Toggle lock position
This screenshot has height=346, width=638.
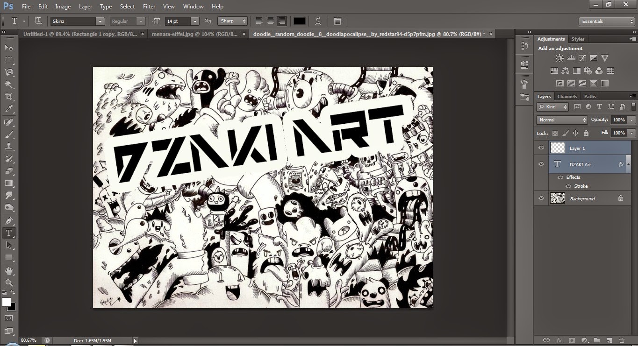[576, 133]
